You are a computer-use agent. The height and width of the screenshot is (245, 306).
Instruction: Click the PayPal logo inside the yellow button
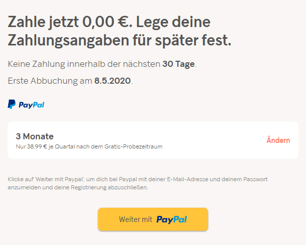[x=171, y=219]
